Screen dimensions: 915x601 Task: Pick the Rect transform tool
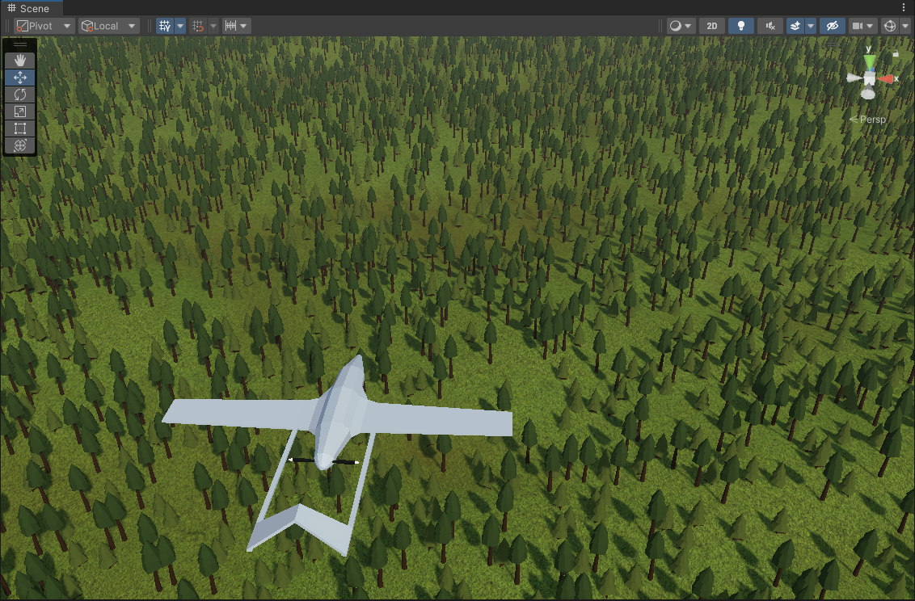pyautogui.click(x=20, y=128)
